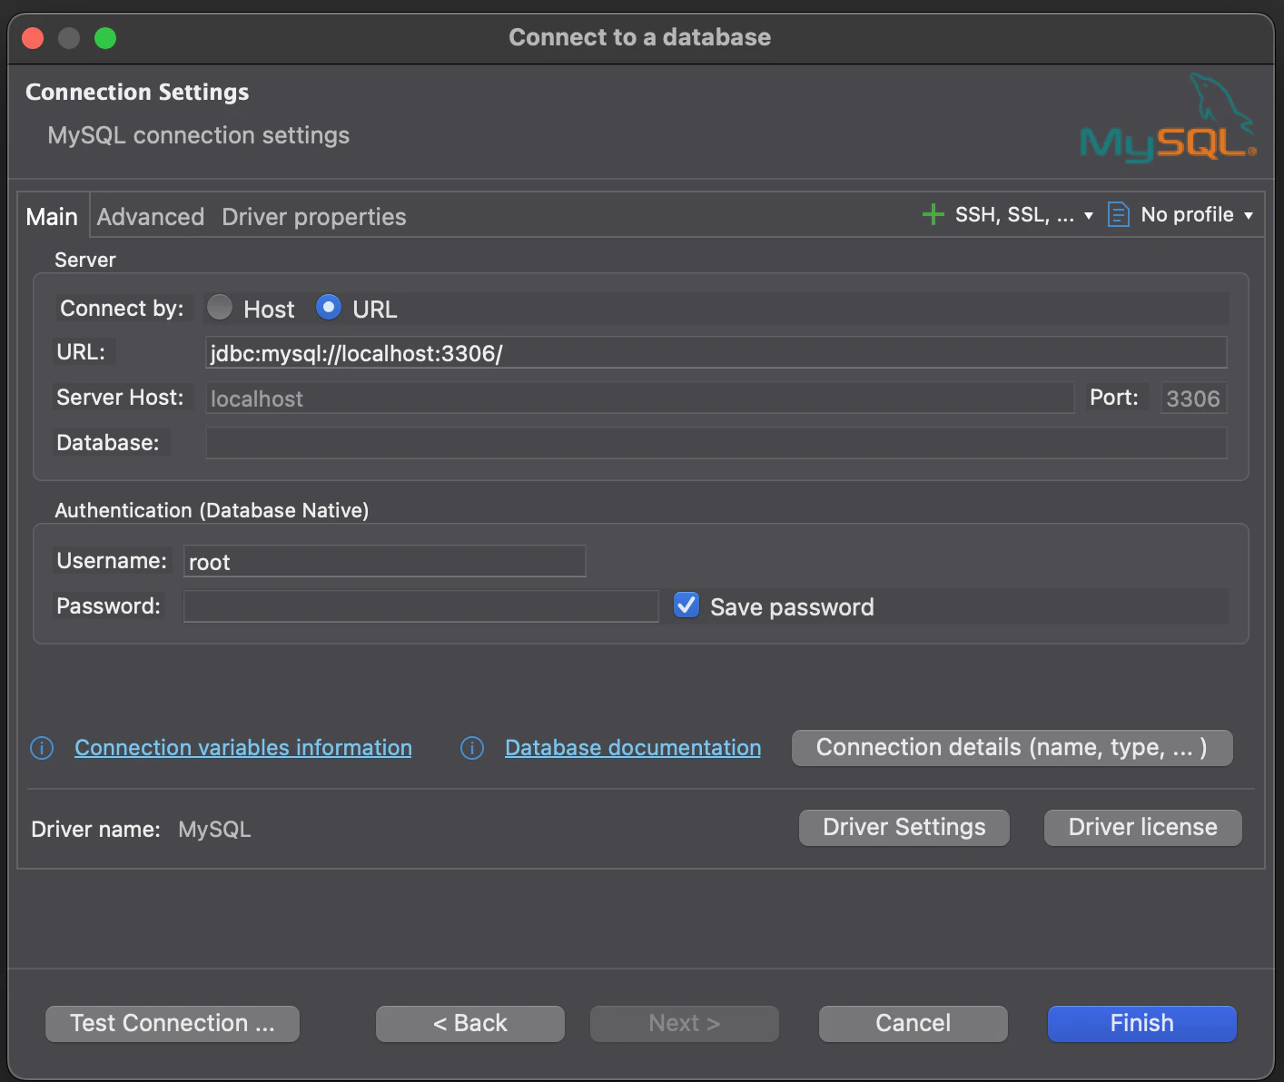1284x1082 pixels.
Task: Close the Connect to a database window
Action: point(33,38)
